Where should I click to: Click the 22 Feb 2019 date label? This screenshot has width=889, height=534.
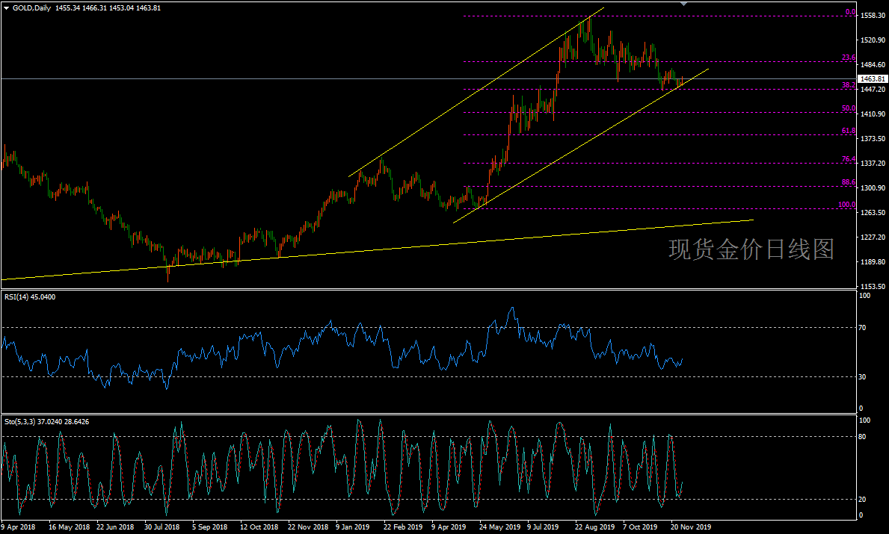(403, 527)
